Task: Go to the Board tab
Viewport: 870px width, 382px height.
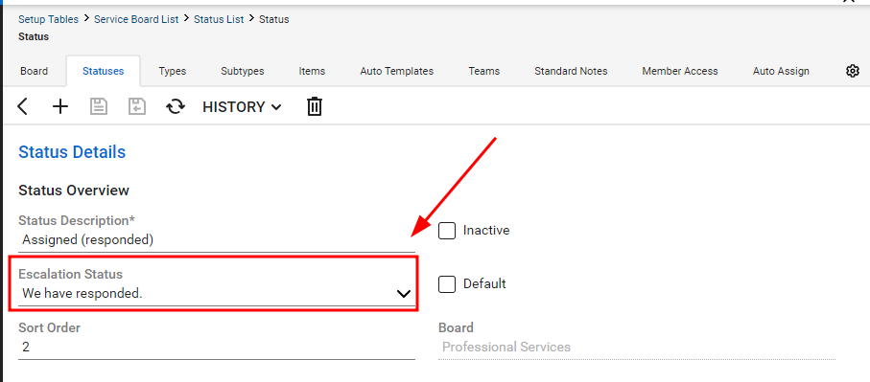Action: click(34, 72)
